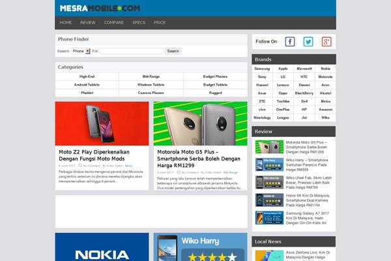Select the Windows Tablets category

151,85
